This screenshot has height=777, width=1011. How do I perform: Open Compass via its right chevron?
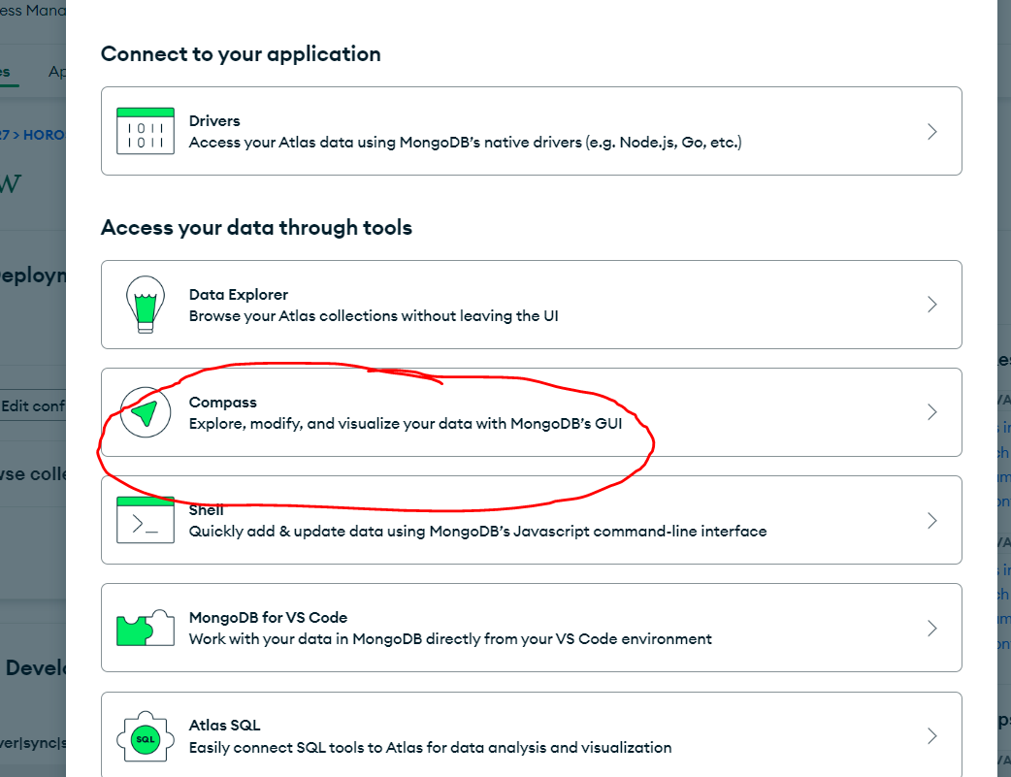coord(931,412)
